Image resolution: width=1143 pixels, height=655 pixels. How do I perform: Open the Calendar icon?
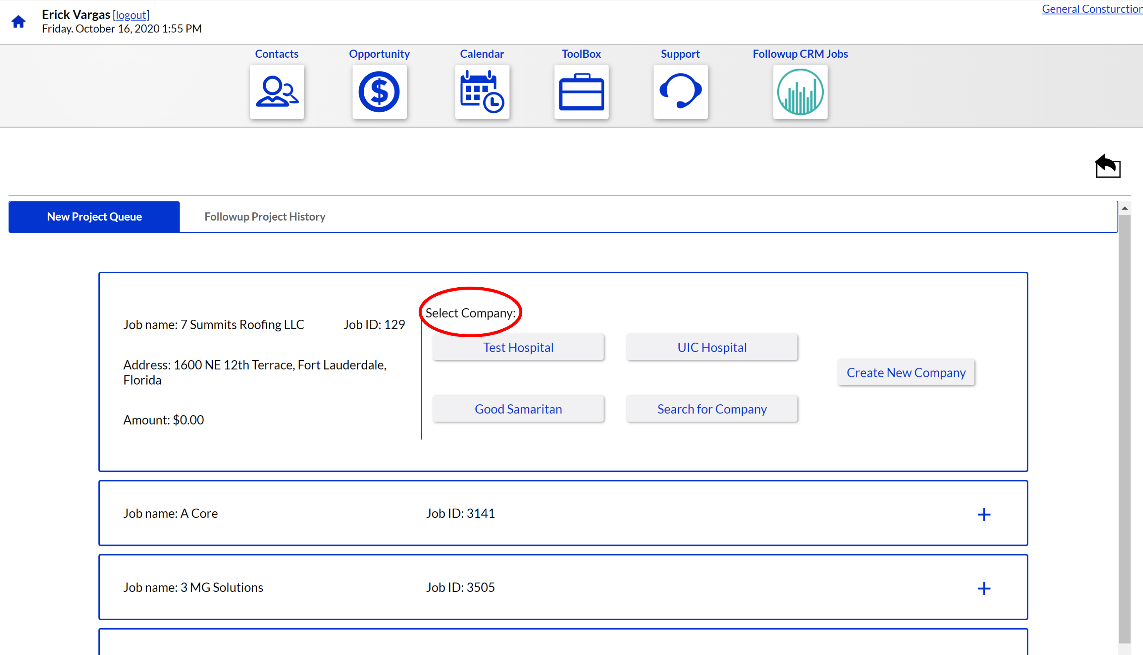482,92
